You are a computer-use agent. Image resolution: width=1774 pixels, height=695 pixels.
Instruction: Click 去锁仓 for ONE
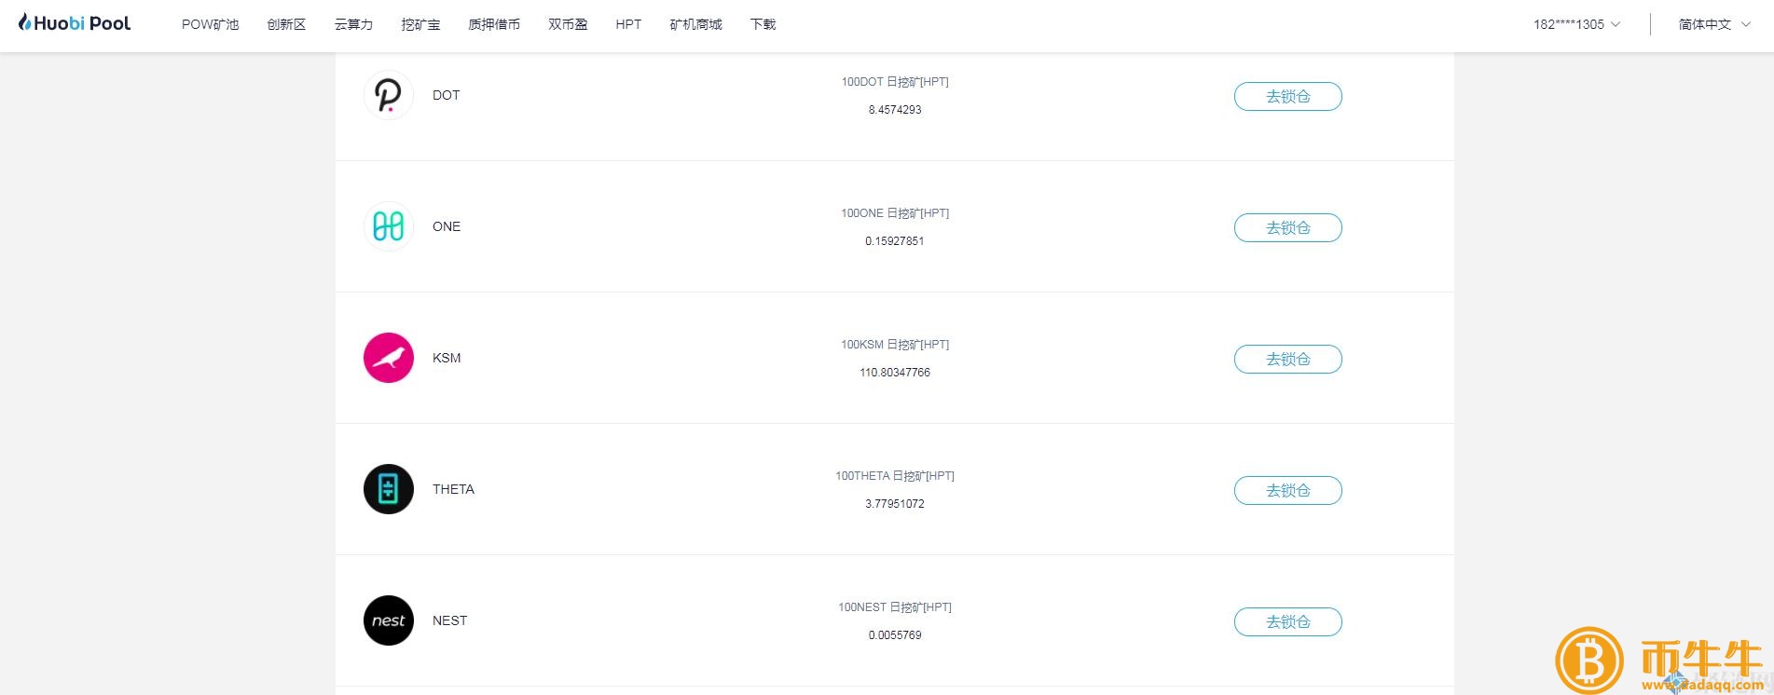(1287, 227)
